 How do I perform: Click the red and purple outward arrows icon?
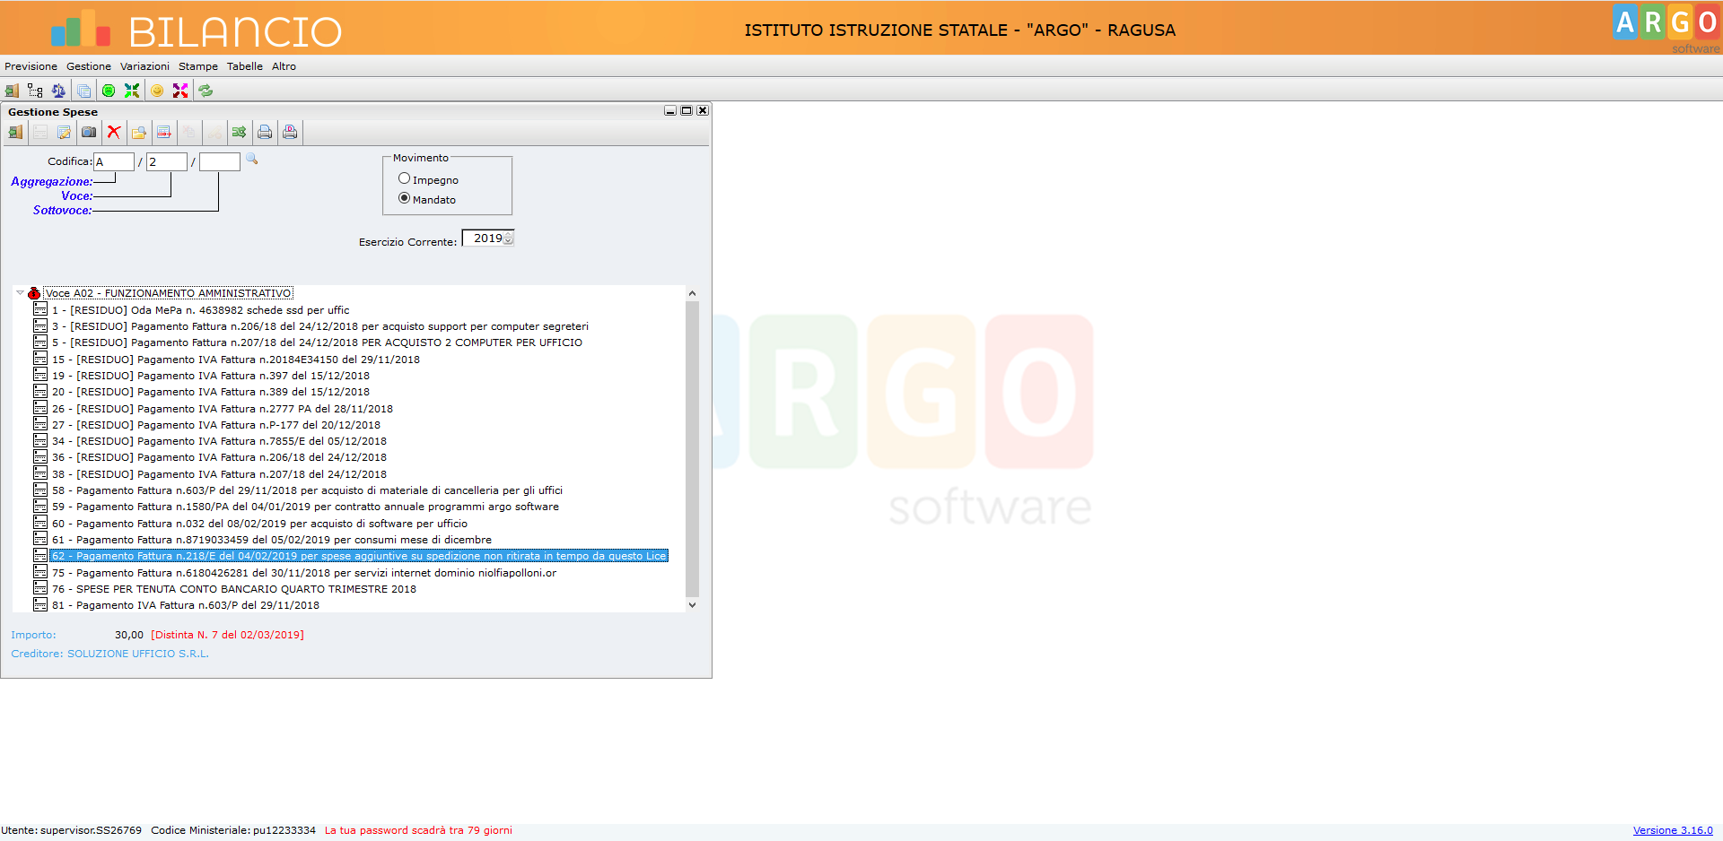tap(180, 91)
